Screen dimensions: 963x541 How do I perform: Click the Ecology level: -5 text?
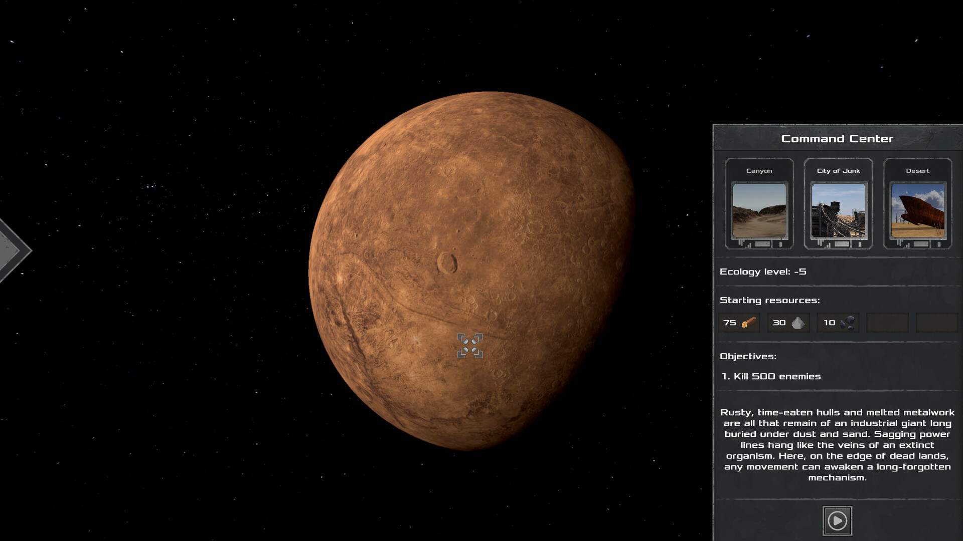[763, 272]
